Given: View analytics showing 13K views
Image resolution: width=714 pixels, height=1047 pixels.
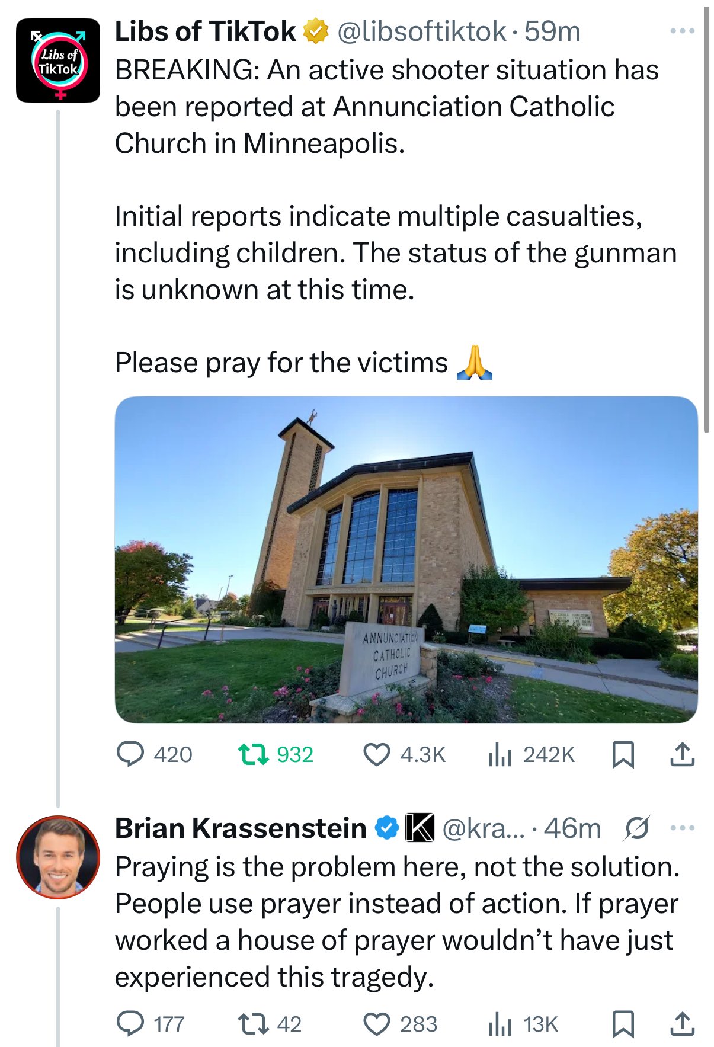Looking at the screenshot, I should click(500, 1024).
